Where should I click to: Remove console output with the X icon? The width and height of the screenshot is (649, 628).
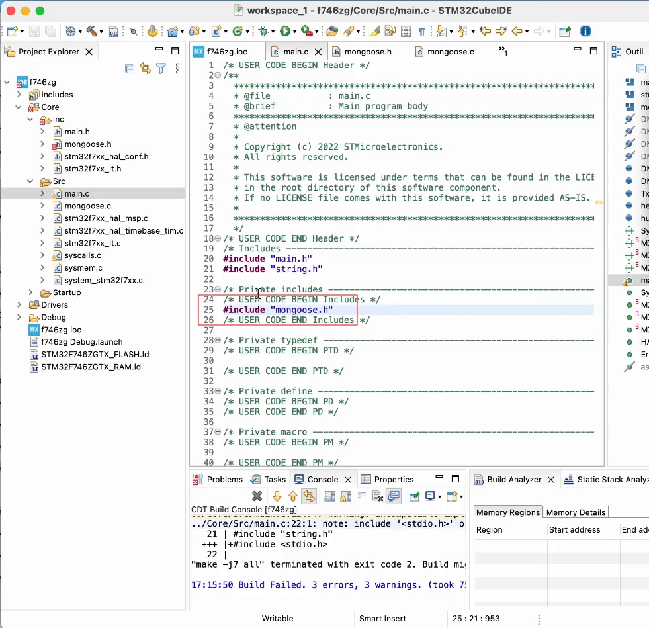pyautogui.click(x=257, y=496)
